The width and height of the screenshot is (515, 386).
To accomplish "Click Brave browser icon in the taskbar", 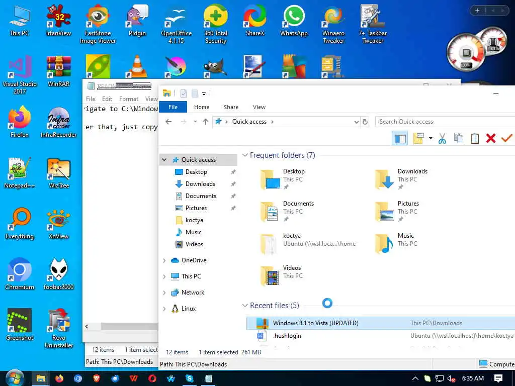I will click(x=96, y=378).
